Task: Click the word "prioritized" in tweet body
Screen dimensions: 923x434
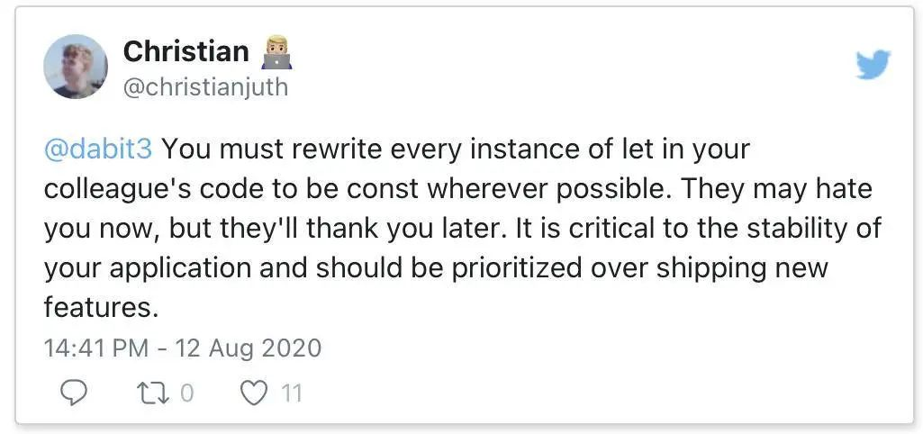Action: click(x=518, y=268)
